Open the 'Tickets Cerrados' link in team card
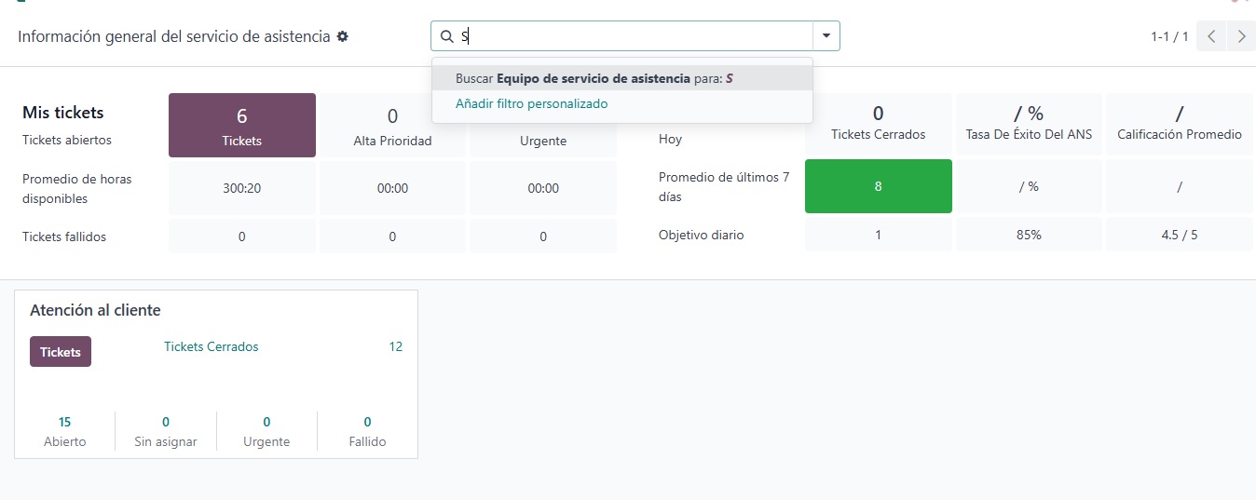Image resolution: width=1256 pixels, height=500 pixels. tap(212, 346)
